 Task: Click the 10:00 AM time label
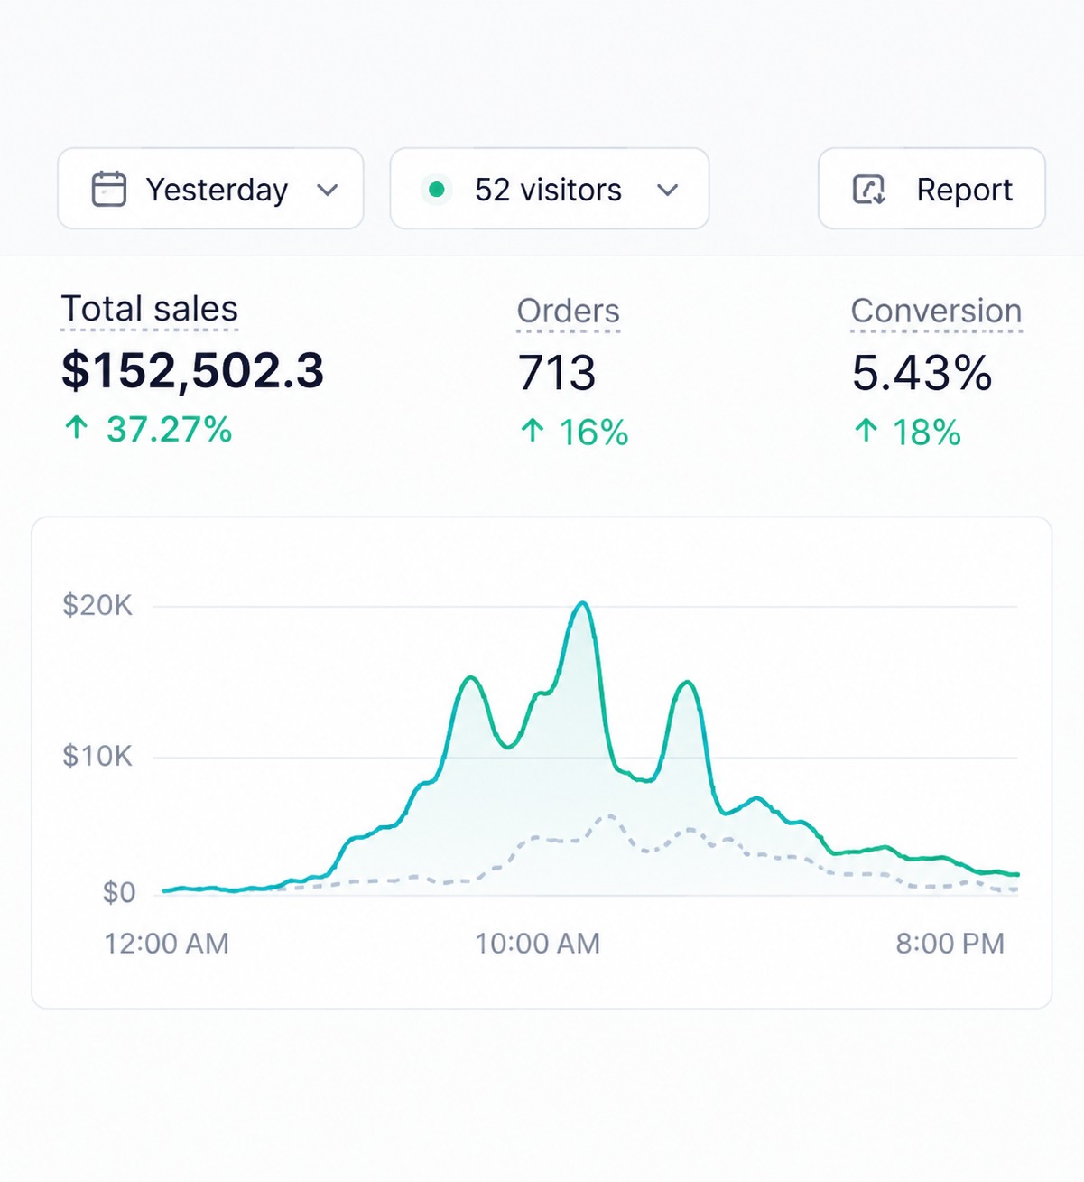point(538,944)
